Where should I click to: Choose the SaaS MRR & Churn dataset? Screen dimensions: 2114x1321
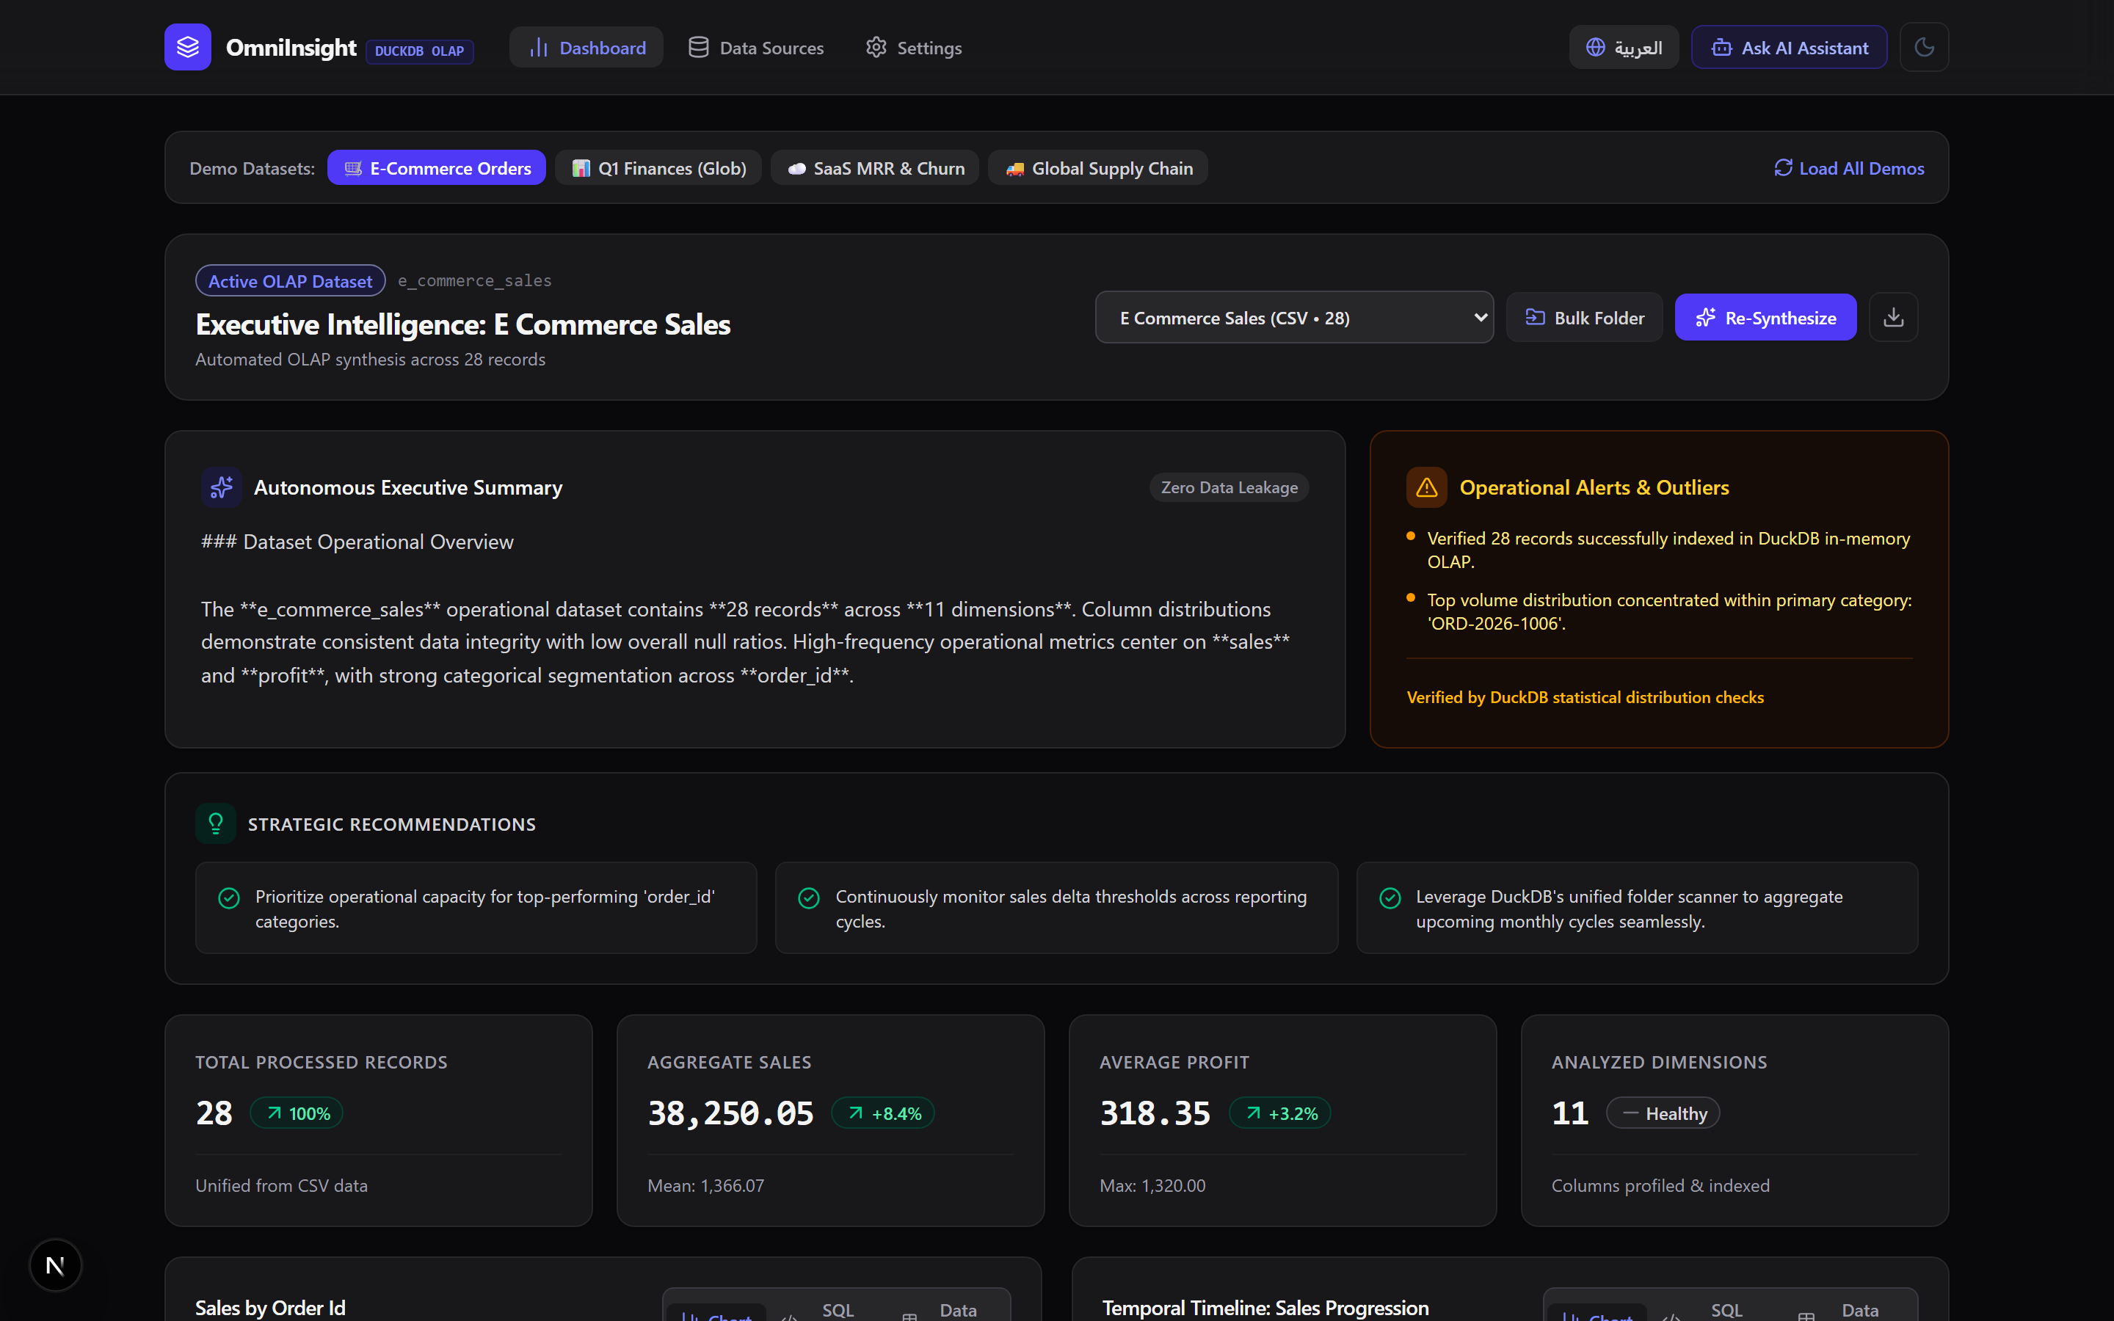[875, 168]
